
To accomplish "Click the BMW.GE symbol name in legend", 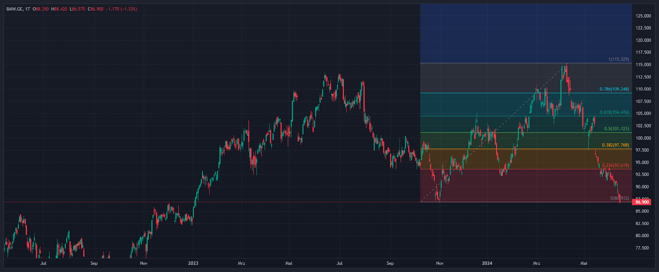I will (14, 9).
